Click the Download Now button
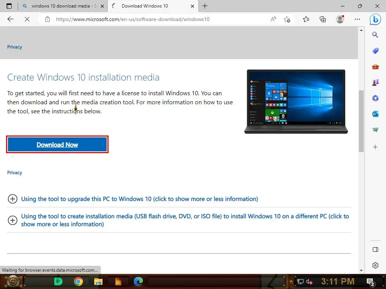 (x=57, y=144)
